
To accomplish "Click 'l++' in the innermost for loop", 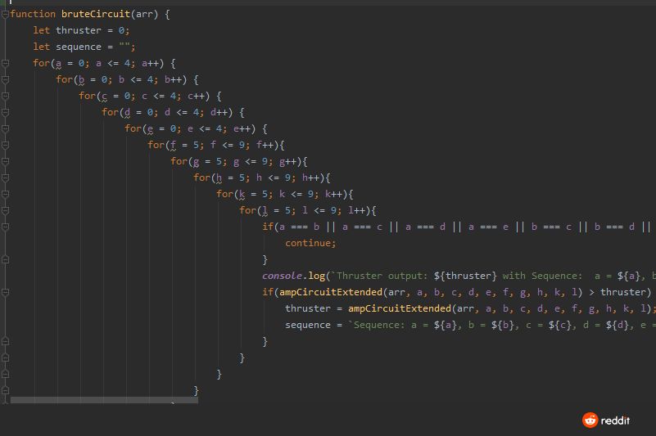I will [x=356, y=211].
